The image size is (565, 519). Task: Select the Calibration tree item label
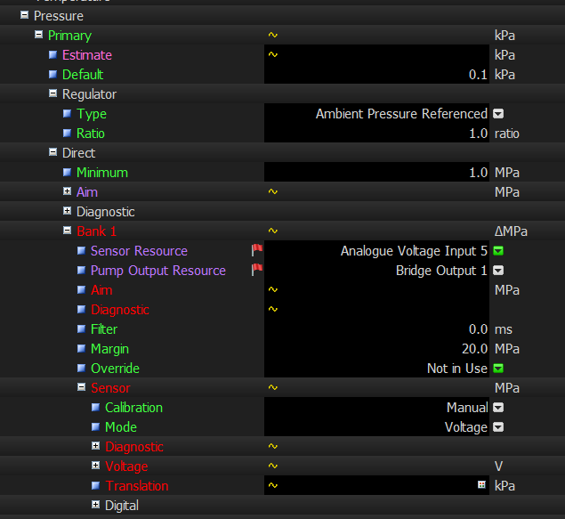tap(133, 408)
